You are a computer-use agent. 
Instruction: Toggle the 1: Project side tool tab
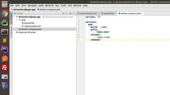click(11, 18)
